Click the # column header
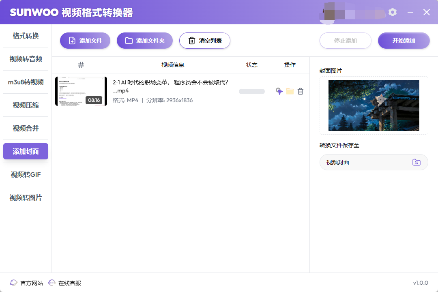 [x=81, y=65]
